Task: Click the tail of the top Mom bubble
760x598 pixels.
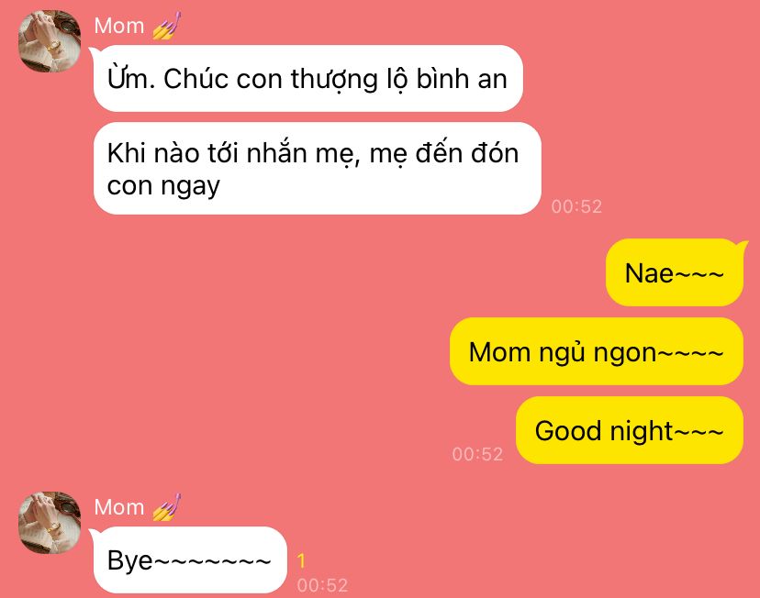Action: click(94, 51)
